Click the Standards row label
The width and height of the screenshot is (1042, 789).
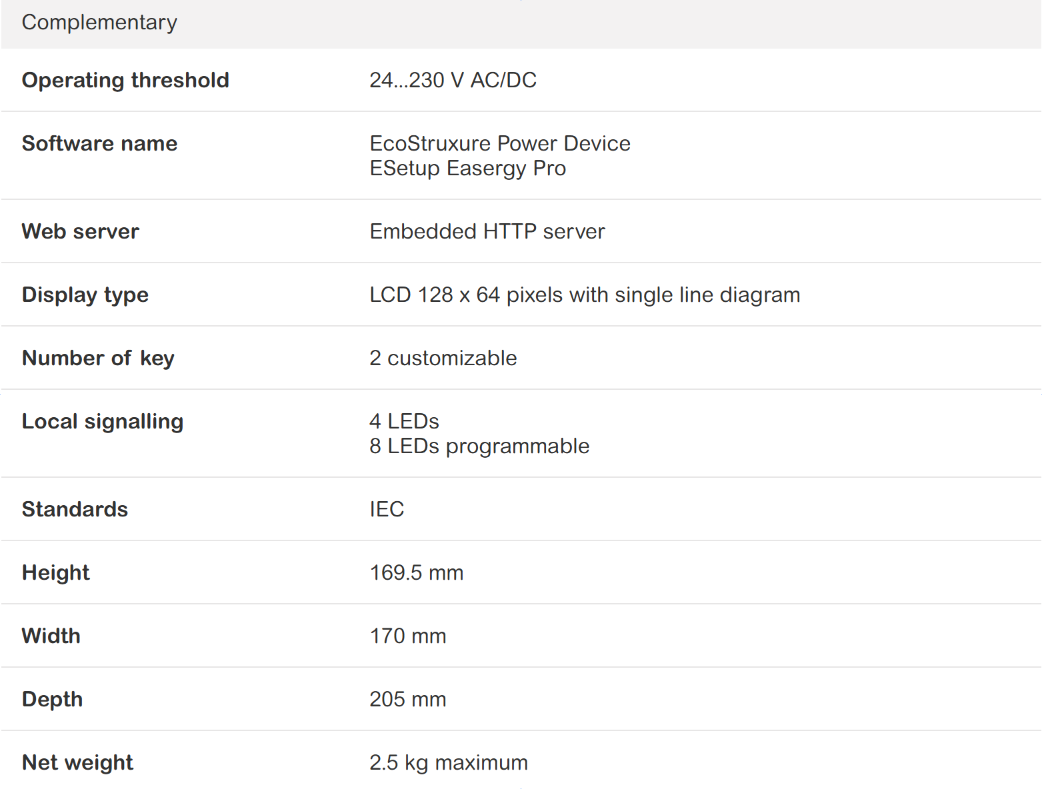point(75,509)
